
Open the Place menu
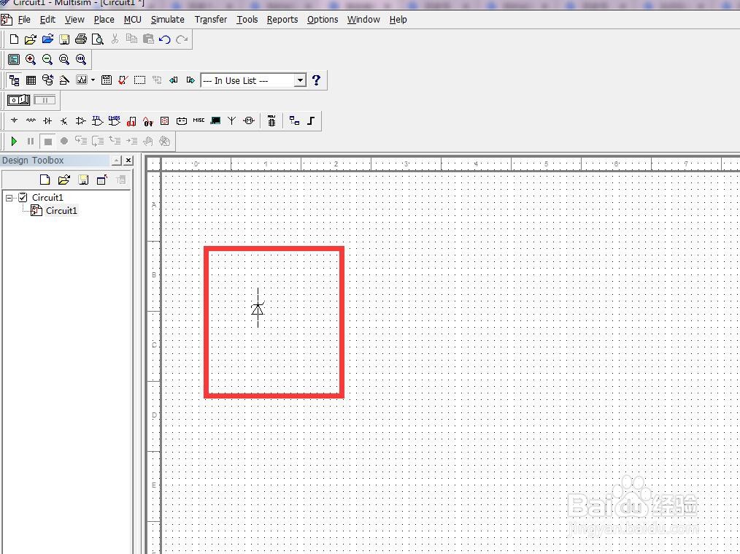click(104, 20)
